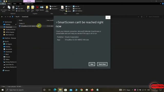Select Pictures in sidebar

pos(8,57)
